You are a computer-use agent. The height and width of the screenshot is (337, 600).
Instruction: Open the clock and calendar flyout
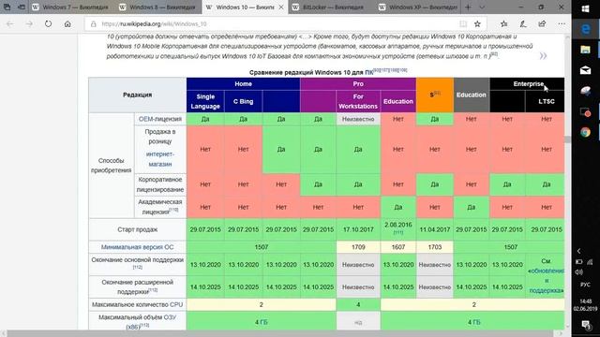pos(585,305)
